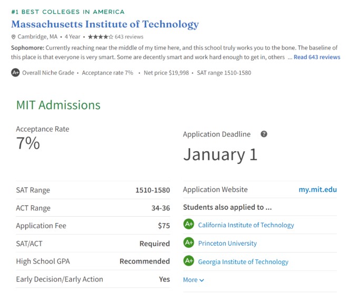
Task: Click the 'Application Fee' label
Action: coord(41,226)
